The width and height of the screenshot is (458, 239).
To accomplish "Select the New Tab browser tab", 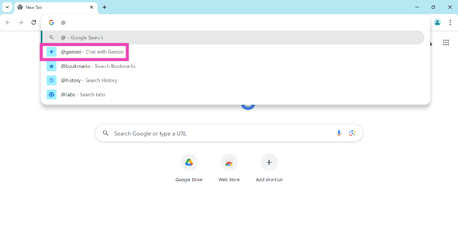I will pyautogui.click(x=56, y=7).
